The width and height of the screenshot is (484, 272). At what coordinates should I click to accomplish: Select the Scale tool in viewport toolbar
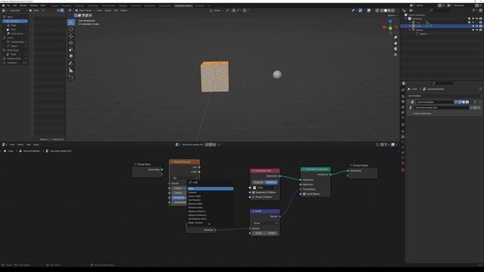[71, 50]
